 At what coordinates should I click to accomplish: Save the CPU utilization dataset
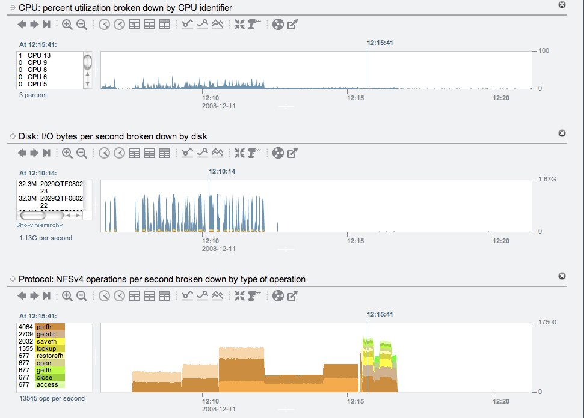(278, 25)
